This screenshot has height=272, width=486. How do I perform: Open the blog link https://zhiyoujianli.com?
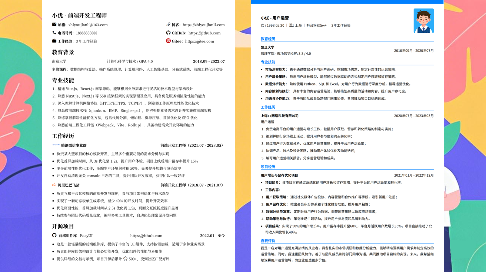(203, 25)
